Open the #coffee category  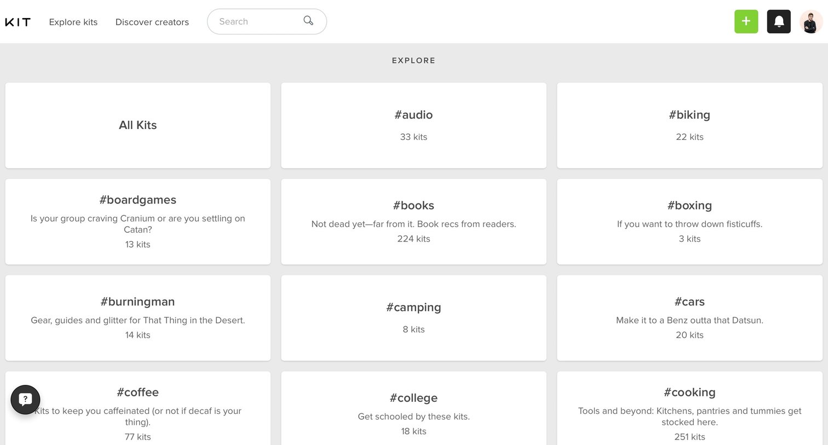tap(138, 408)
